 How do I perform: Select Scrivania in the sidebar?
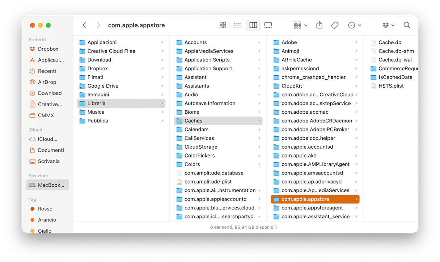pos(47,161)
